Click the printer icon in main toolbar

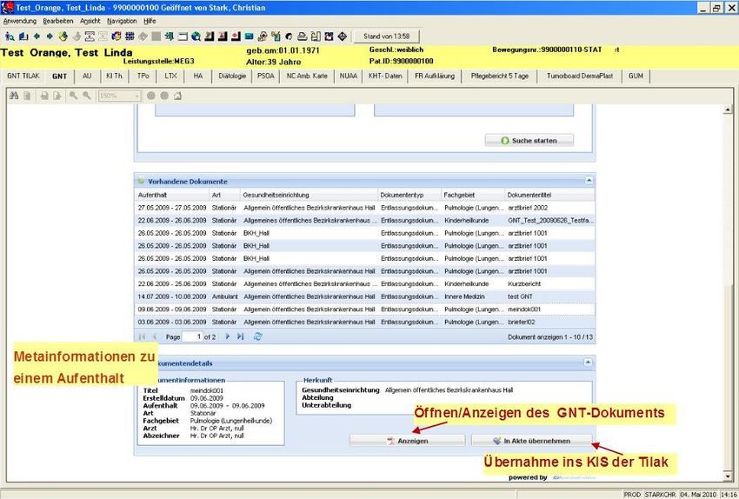pyautogui.click(x=302, y=37)
